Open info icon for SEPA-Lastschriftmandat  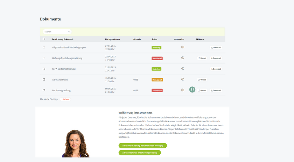tap(183, 69)
